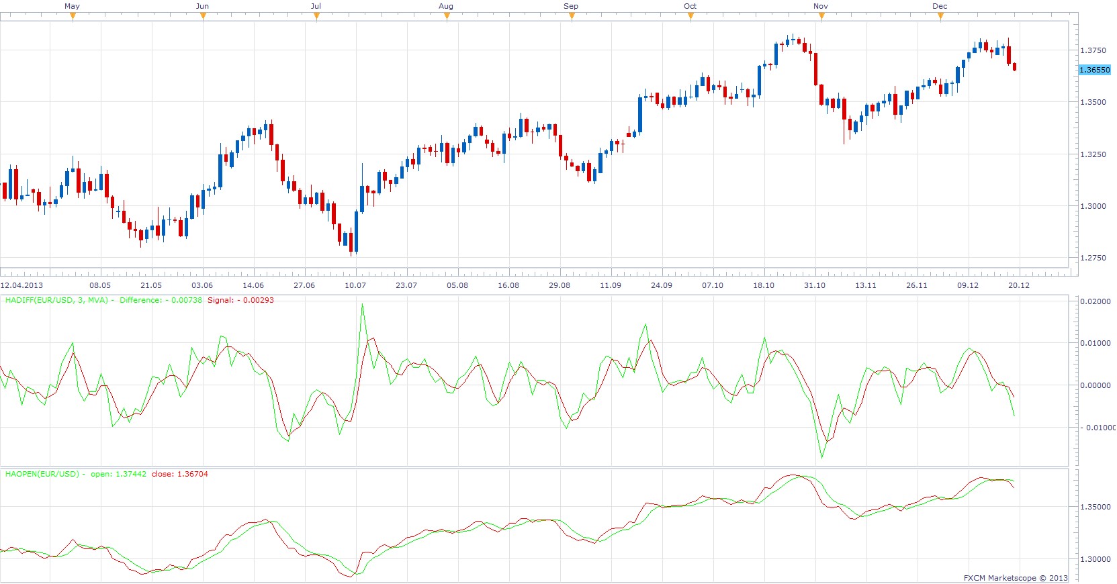
Task: Click the HADIFF(EUR/USD, 3, MVA) indicator label
Action: [56, 300]
